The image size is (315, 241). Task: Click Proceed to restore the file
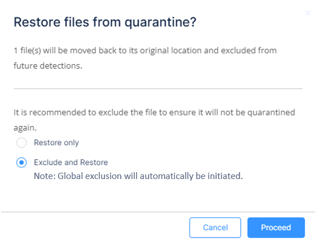point(276,228)
